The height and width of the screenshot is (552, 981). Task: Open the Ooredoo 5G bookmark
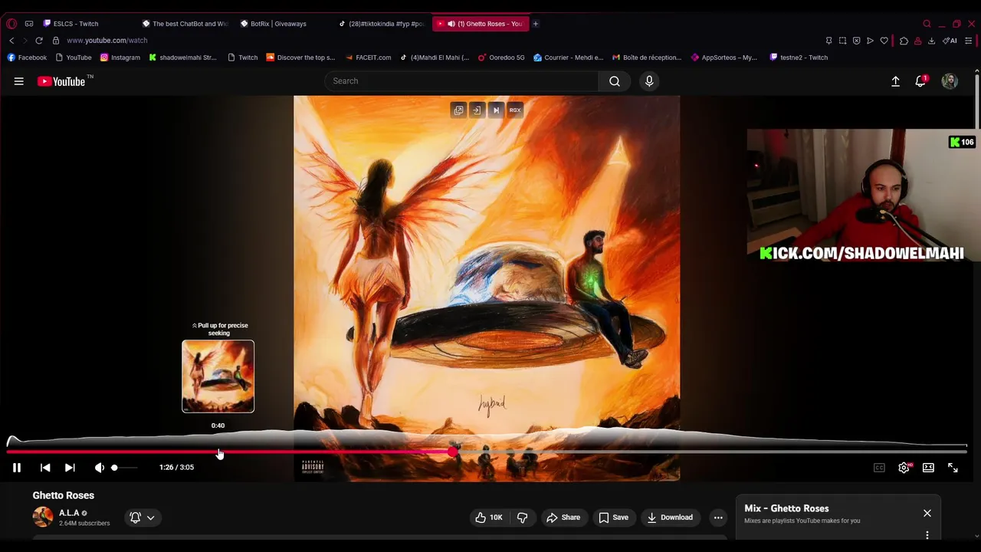[x=501, y=58]
